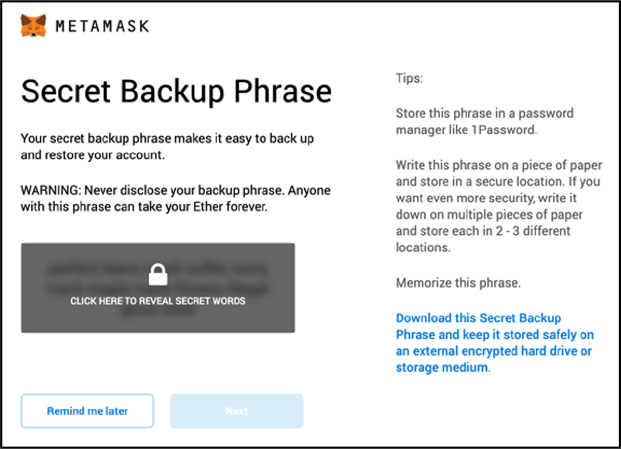
Task: Click the Tips: label
Action: click(409, 78)
